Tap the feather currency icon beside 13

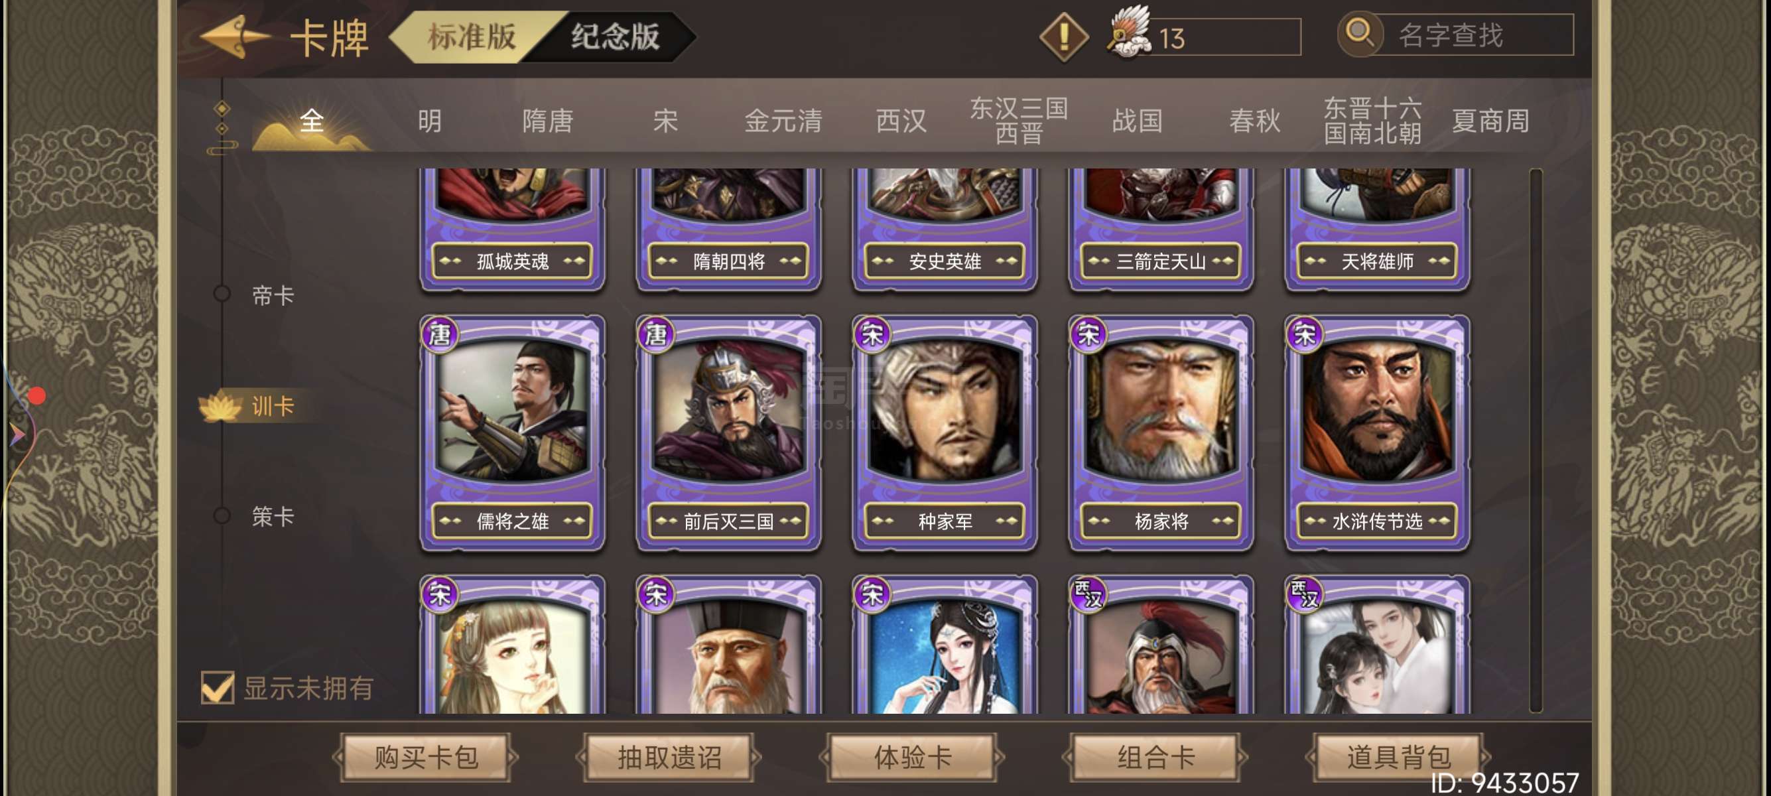(1129, 33)
